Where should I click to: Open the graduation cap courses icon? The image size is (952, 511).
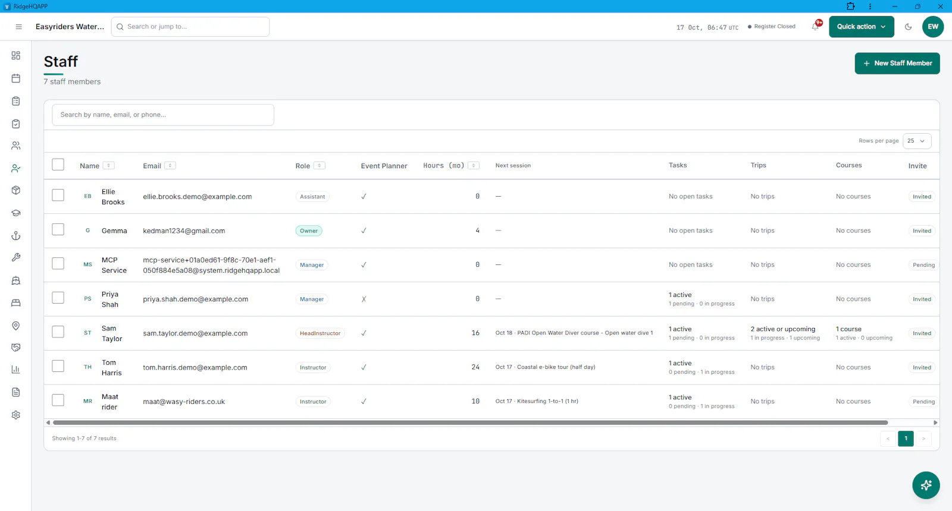pos(16,213)
